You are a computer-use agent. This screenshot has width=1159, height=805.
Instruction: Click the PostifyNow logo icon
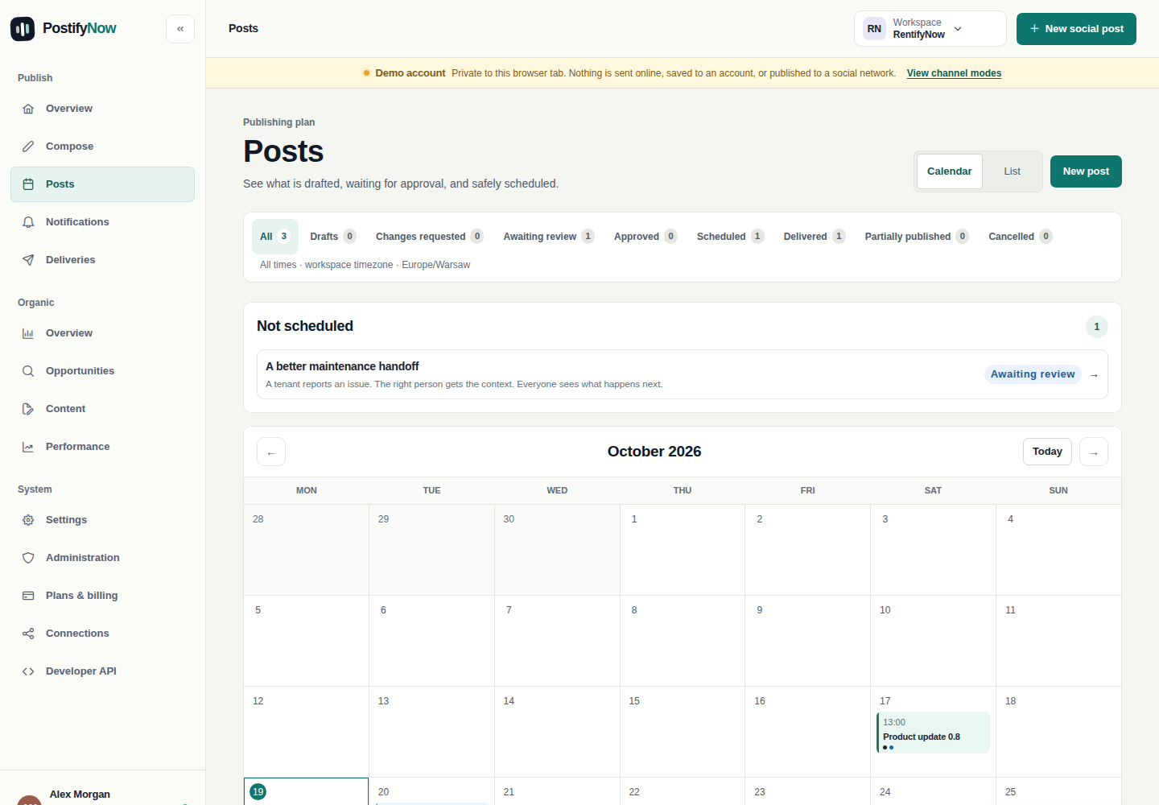click(x=23, y=29)
